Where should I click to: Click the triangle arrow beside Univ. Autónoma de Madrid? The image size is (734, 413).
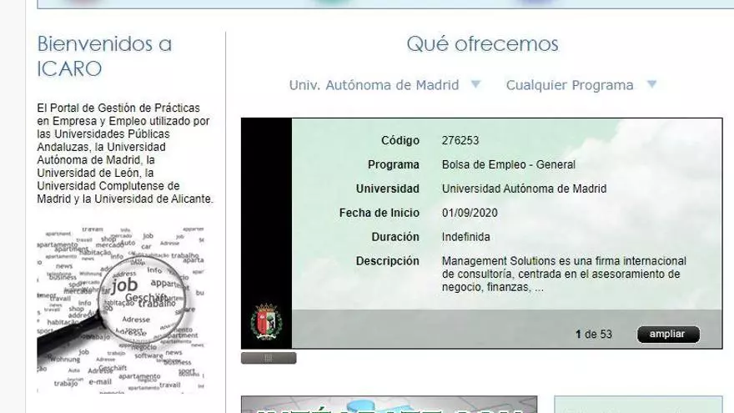475,84
